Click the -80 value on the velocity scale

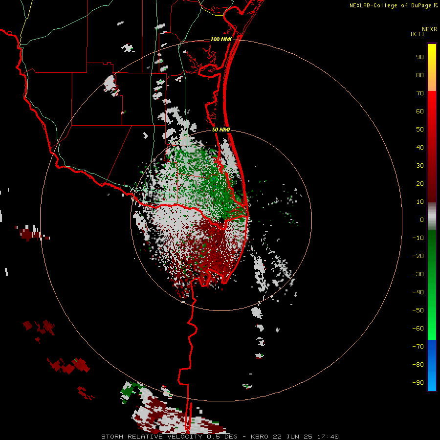point(418,365)
